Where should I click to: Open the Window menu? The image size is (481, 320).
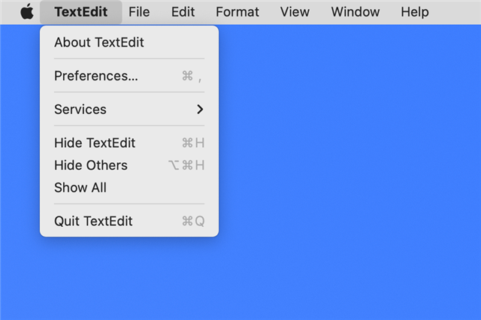tap(355, 12)
